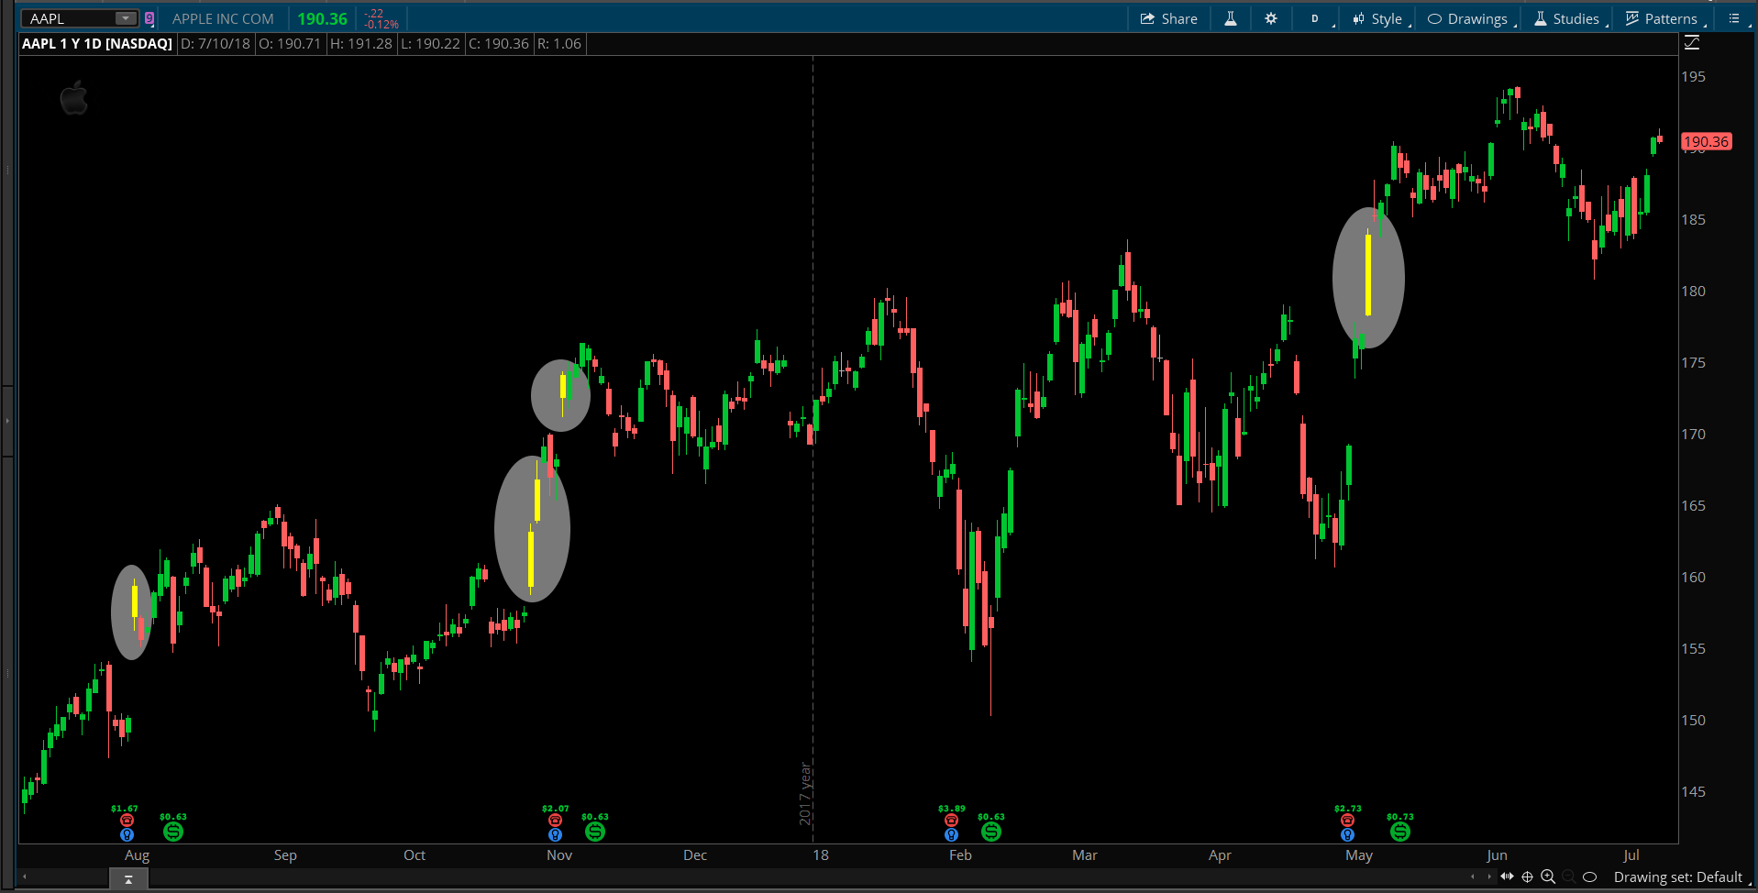Screen dimensions: 1758x893
Task: Open chart settings gear icon
Action: coord(1271,18)
